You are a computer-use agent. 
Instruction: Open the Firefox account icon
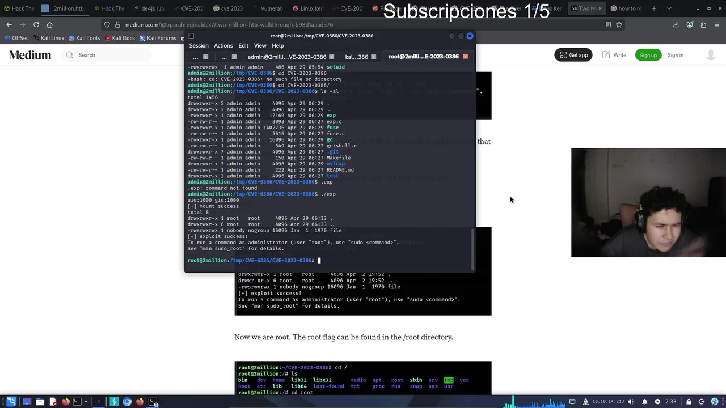click(x=690, y=24)
